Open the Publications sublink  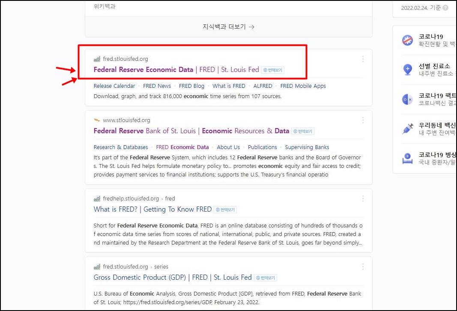click(262, 147)
